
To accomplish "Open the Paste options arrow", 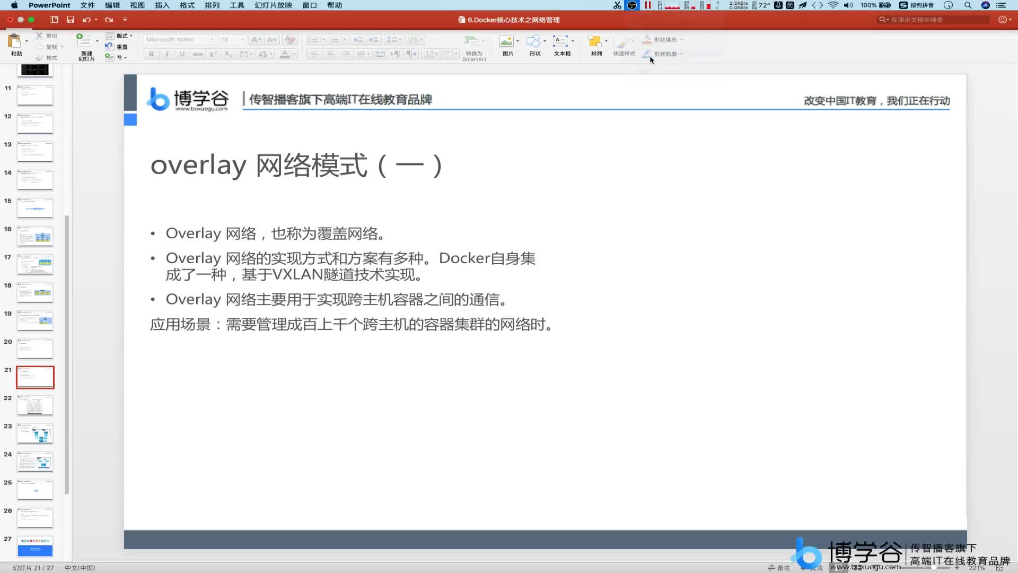I will point(27,41).
